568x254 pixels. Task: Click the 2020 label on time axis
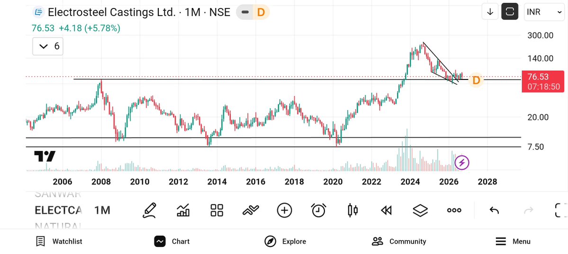pyautogui.click(x=333, y=182)
